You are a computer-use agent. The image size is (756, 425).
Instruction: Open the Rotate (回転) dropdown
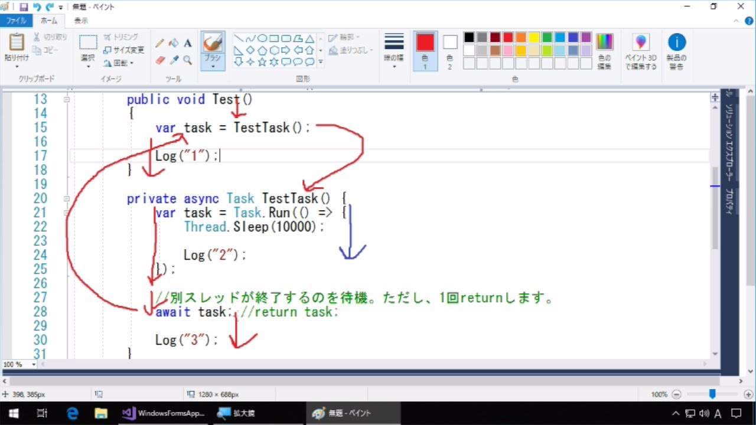tap(119, 63)
